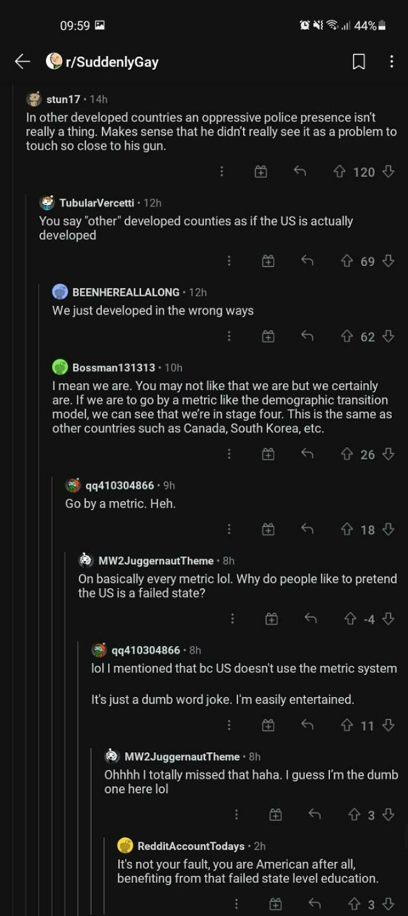This screenshot has height=916, width=408.
Task: Open the TubularVercetti user profile
Action: [96, 203]
